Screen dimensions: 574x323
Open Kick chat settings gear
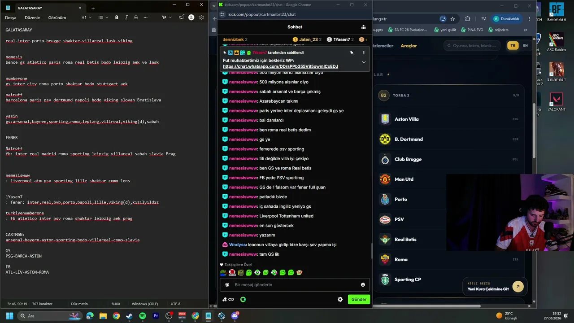340,299
